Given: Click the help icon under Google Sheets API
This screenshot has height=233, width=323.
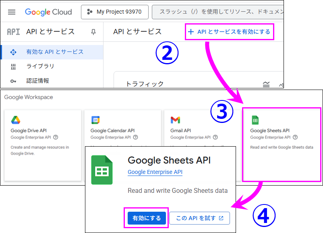Looking at the screenshot, I should click(295, 137).
